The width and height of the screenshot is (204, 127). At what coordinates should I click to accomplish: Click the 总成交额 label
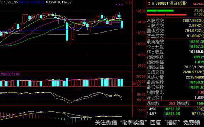pyautogui.click(x=155, y=72)
